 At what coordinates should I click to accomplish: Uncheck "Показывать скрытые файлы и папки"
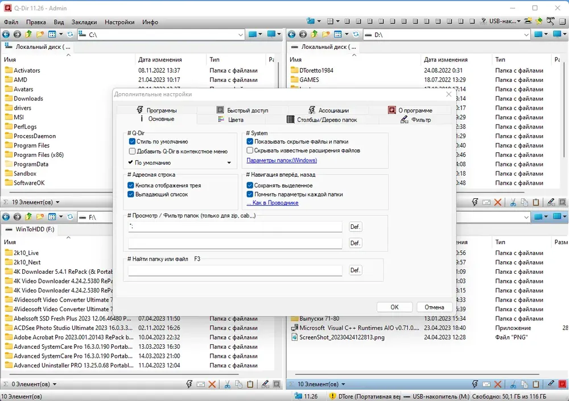coord(250,141)
